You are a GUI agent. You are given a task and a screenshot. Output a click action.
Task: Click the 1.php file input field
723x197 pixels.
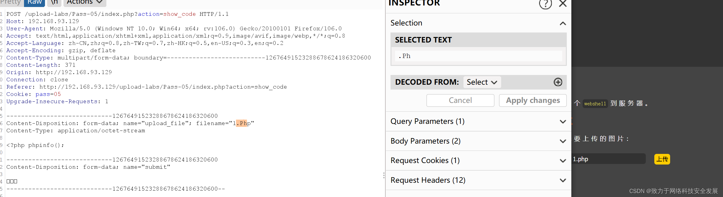point(608,159)
